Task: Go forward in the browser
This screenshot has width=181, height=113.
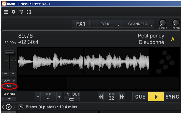Action: click(14, 107)
